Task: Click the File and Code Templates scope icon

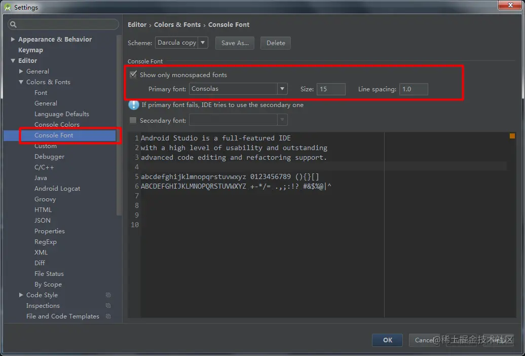Action: click(x=108, y=316)
